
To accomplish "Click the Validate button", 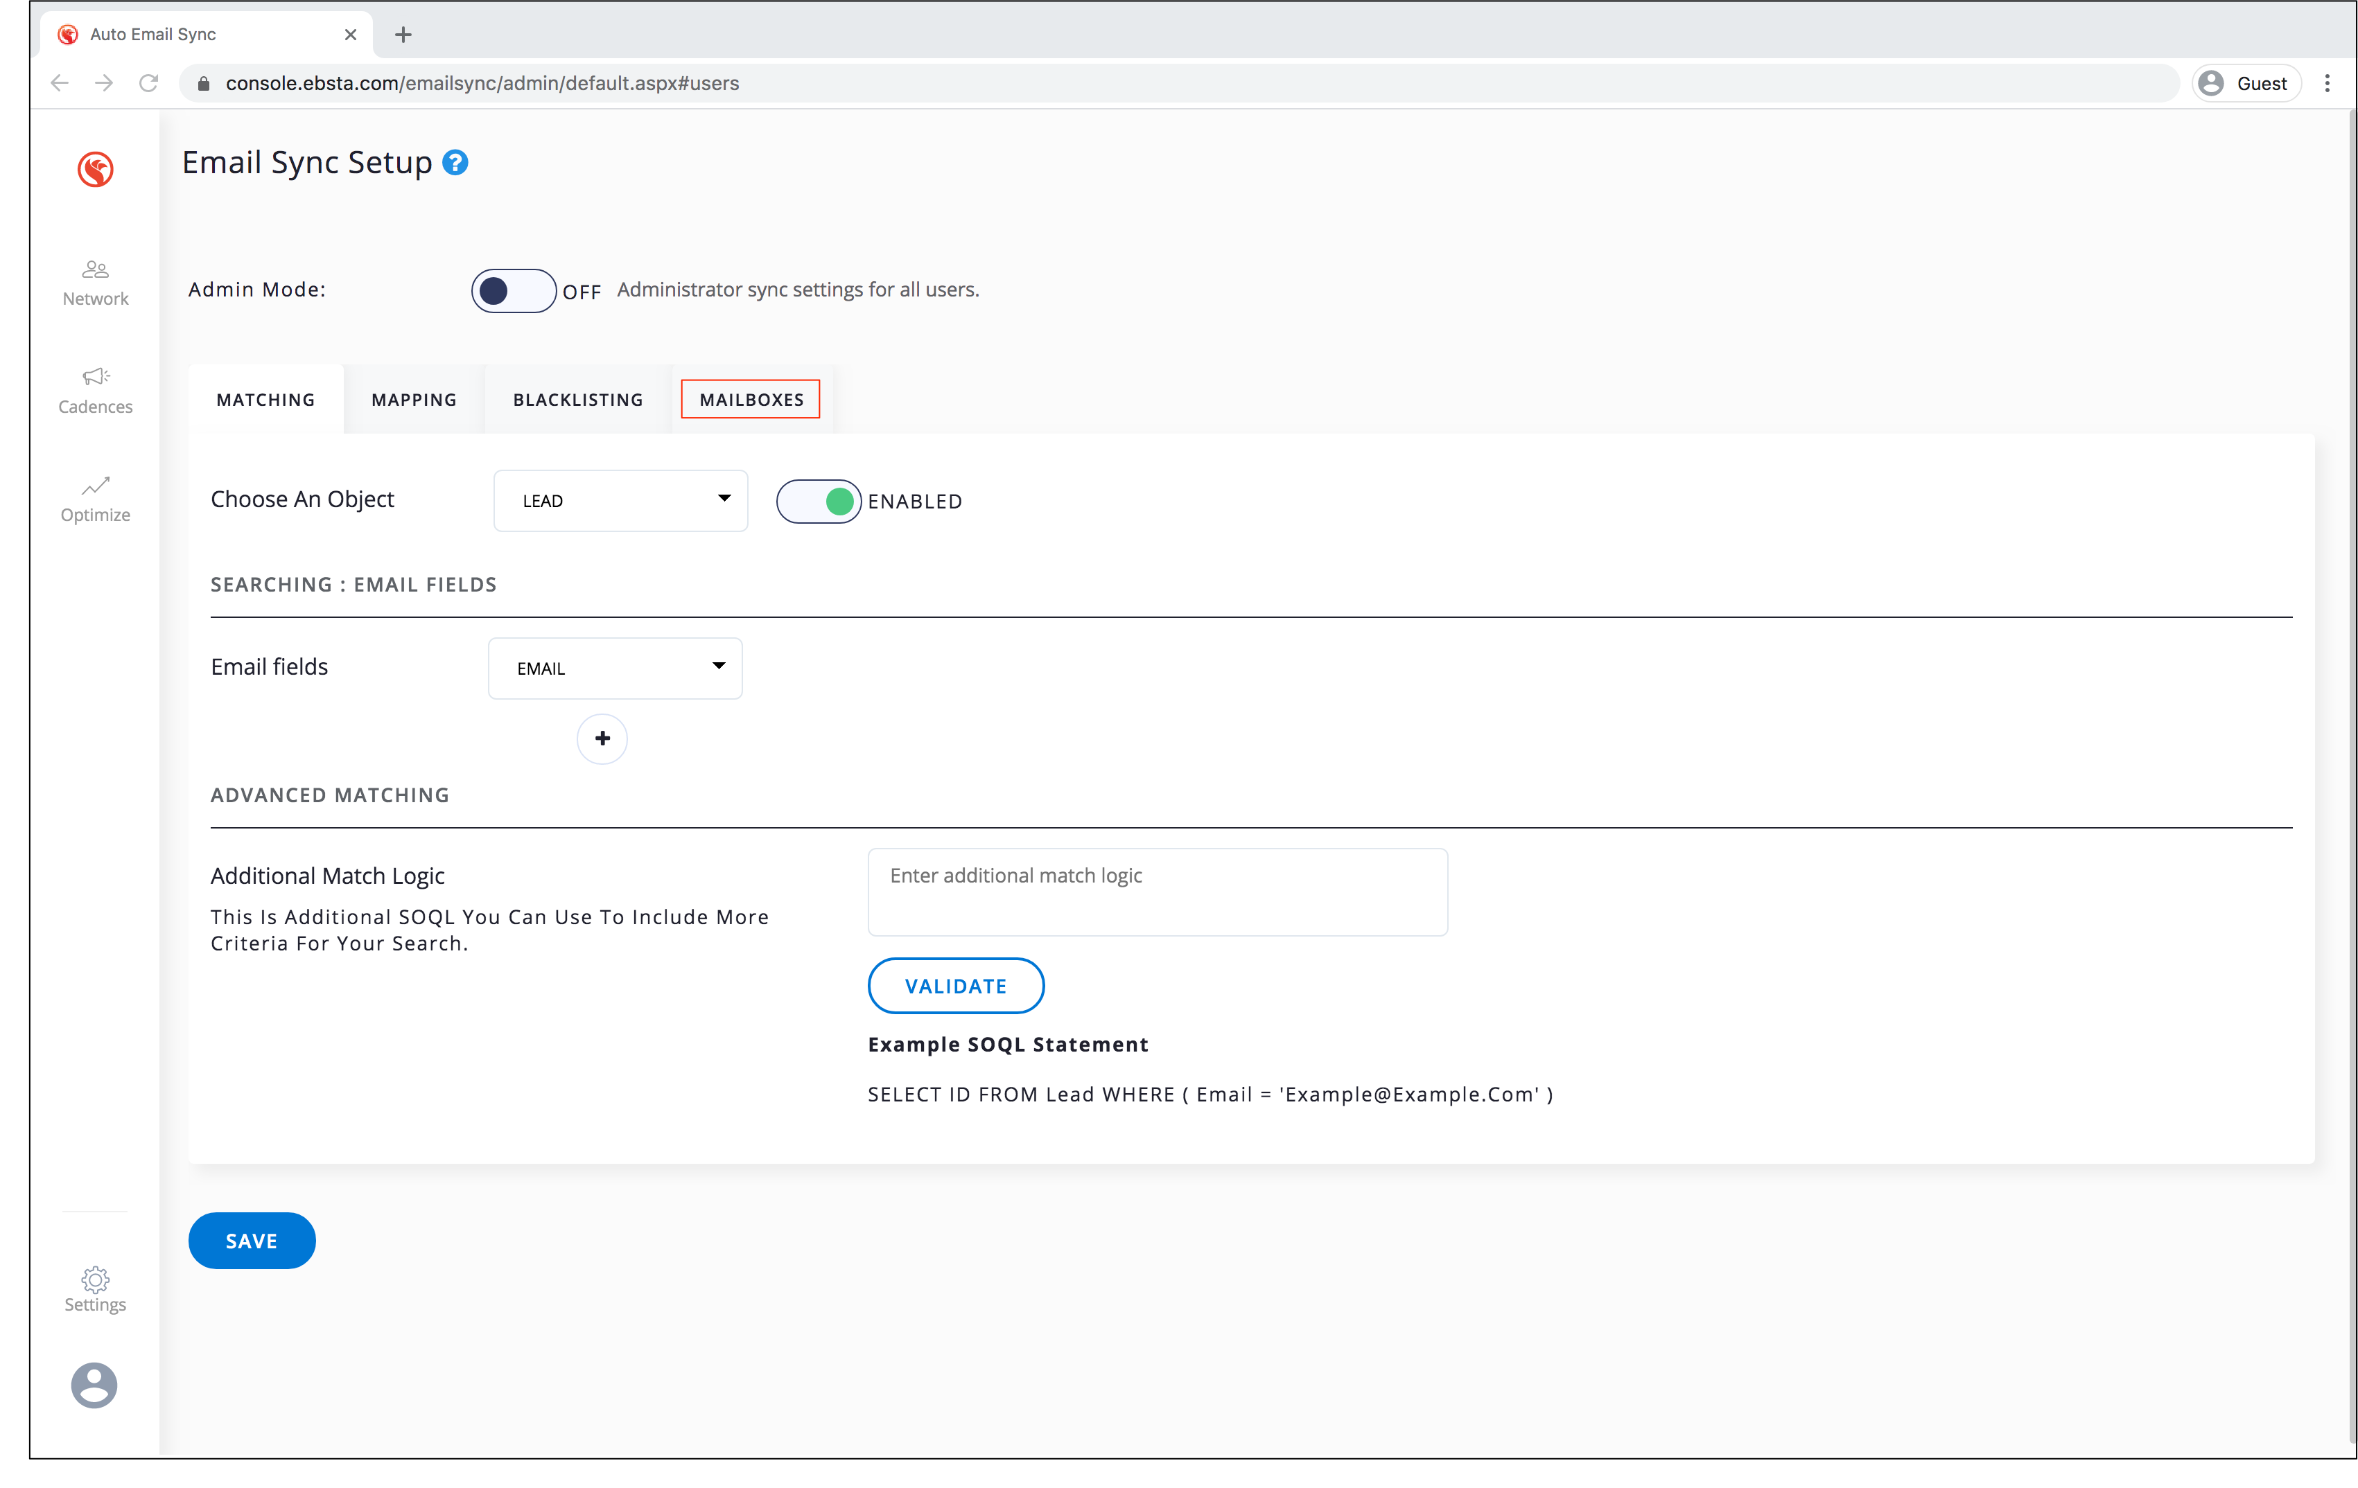I will [x=954, y=986].
